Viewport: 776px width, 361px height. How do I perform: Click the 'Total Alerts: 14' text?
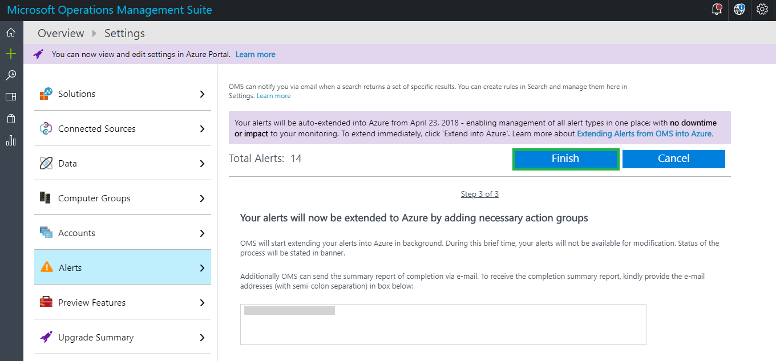pyautogui.click(x=265, y=159)
